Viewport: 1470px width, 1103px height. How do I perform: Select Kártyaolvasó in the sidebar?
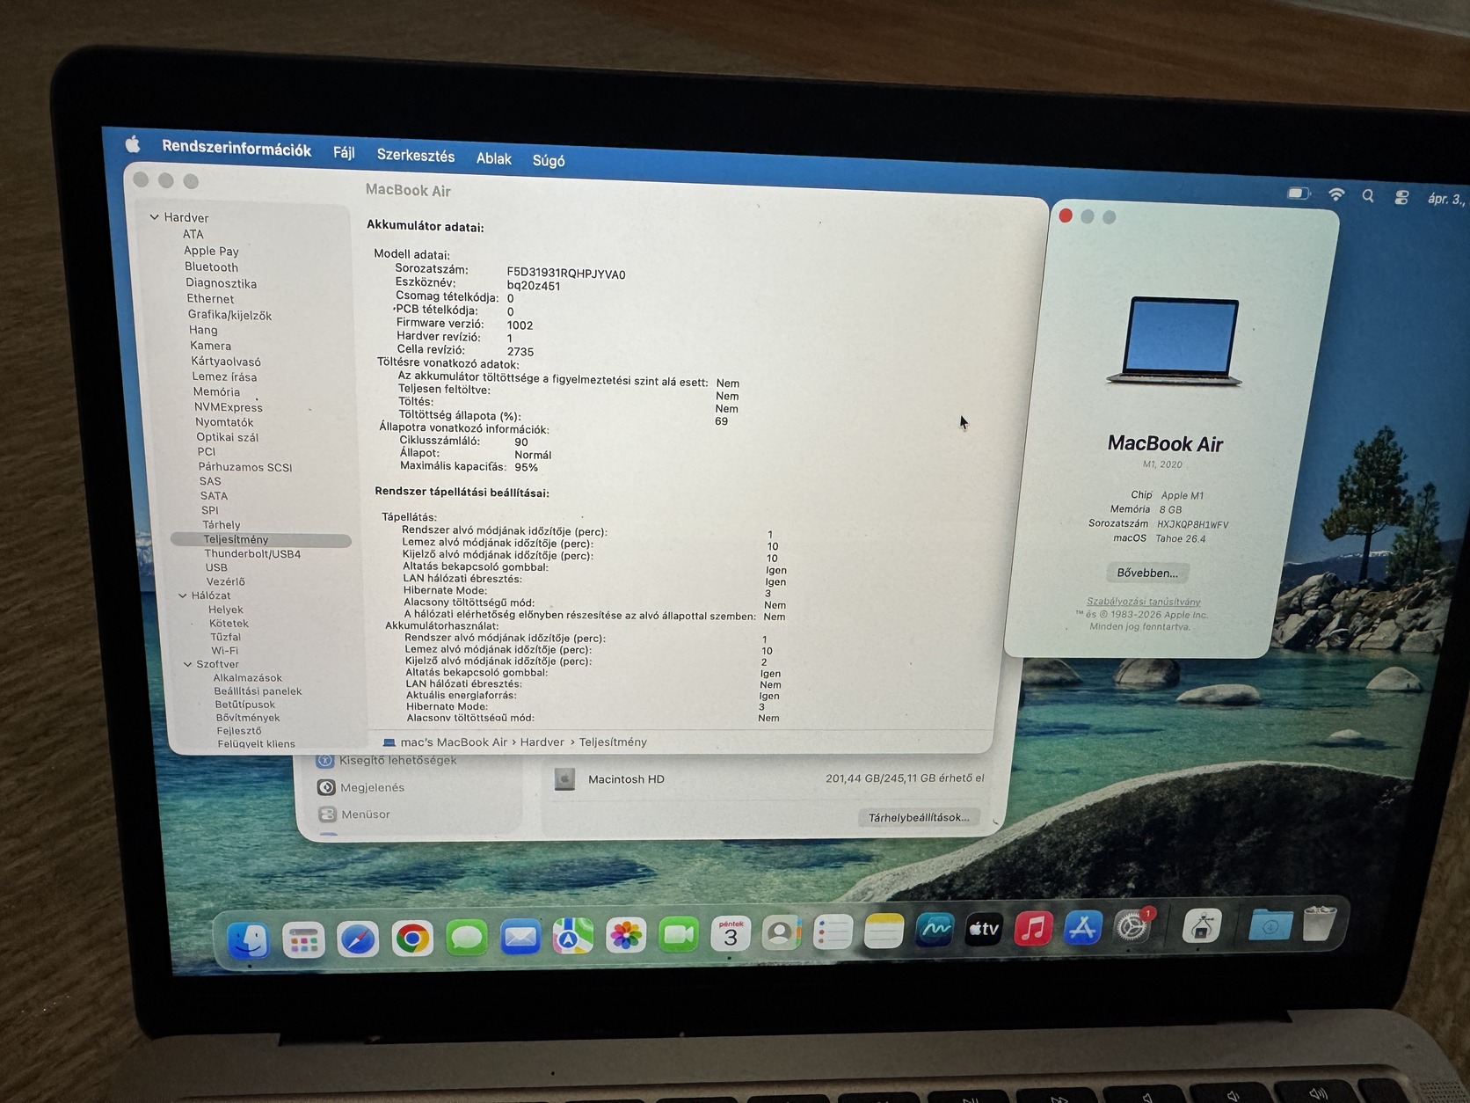tap(226, 362)
